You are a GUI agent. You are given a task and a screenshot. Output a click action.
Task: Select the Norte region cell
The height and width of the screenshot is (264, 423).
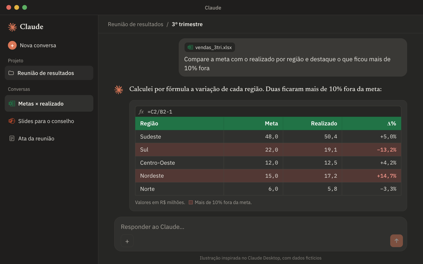(x=180, y=189)
